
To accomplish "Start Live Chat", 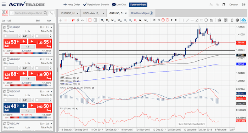I will 119,5.
